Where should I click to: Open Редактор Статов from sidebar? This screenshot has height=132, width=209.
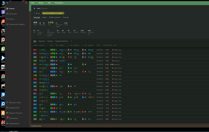13,102
